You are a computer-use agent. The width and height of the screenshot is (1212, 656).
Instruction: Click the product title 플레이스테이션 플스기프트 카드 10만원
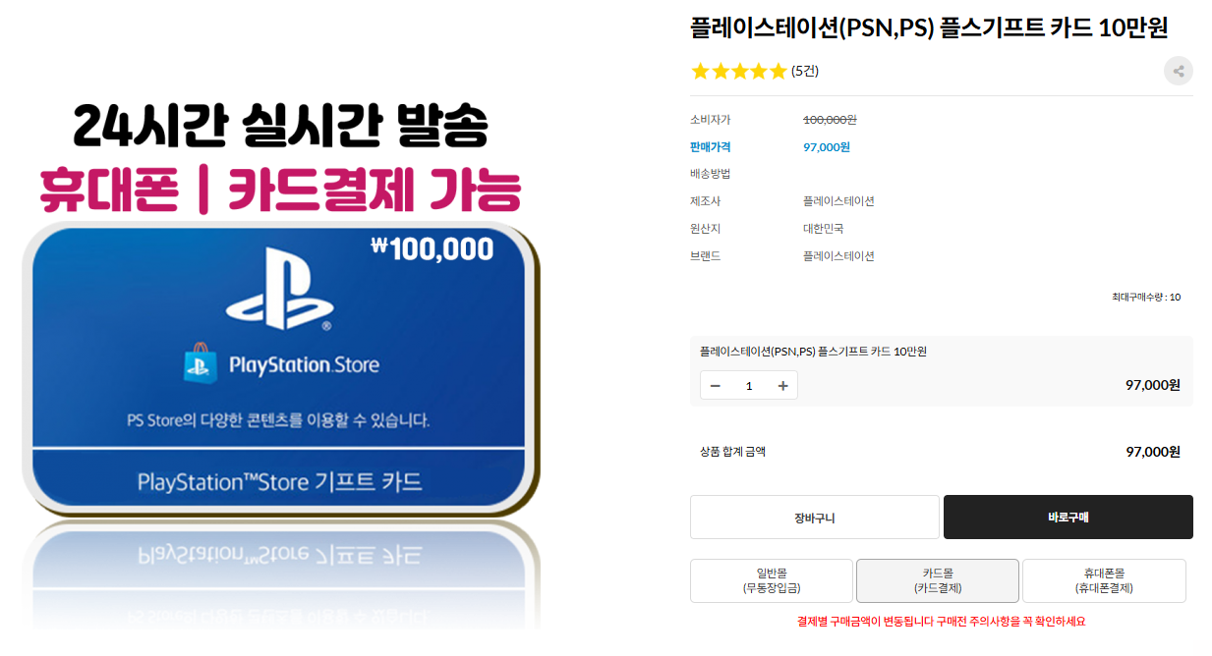click(929, 27)
